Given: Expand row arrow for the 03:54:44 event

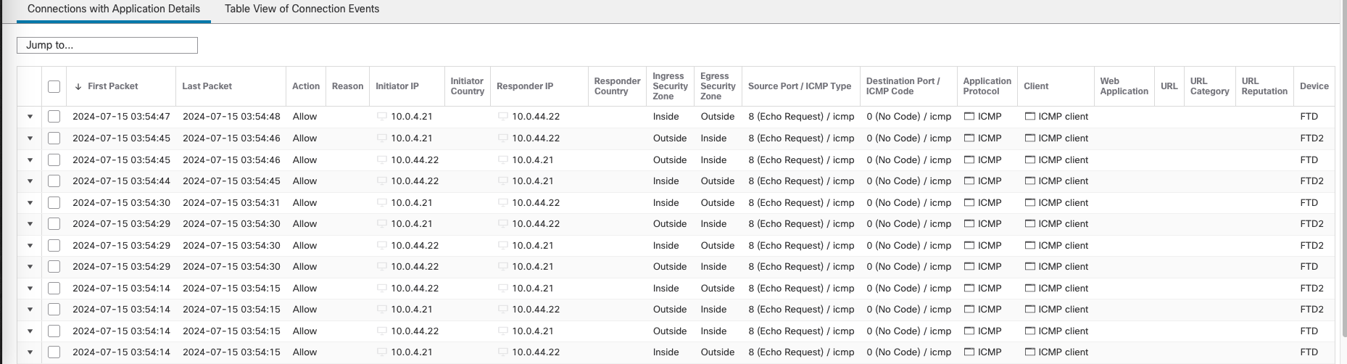Looking at the screenshot, I should 30,181.
